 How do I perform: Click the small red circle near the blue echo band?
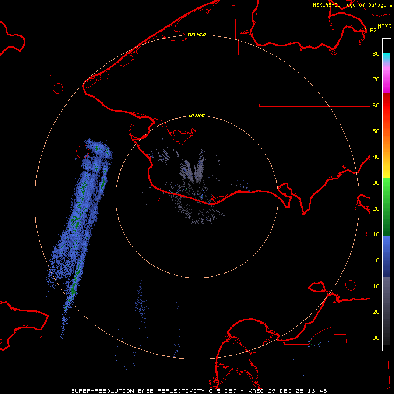pos(83,151)
